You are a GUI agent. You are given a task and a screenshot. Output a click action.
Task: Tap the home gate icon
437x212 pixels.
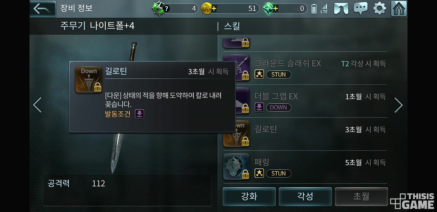coord(399,9)
